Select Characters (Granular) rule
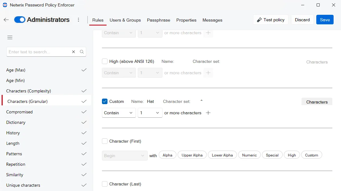 pos(46,101)
